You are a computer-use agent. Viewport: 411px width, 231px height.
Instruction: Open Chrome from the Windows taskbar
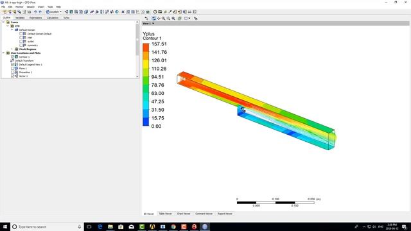(x=173, y=227)
